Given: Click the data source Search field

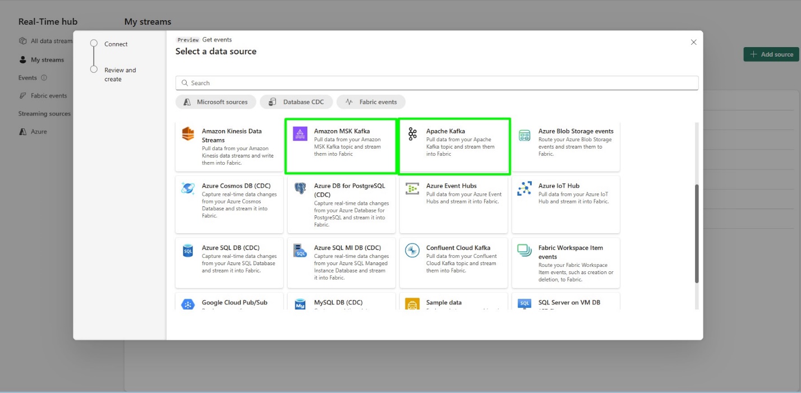Looking at the screenshot, I should pos(437,83).
